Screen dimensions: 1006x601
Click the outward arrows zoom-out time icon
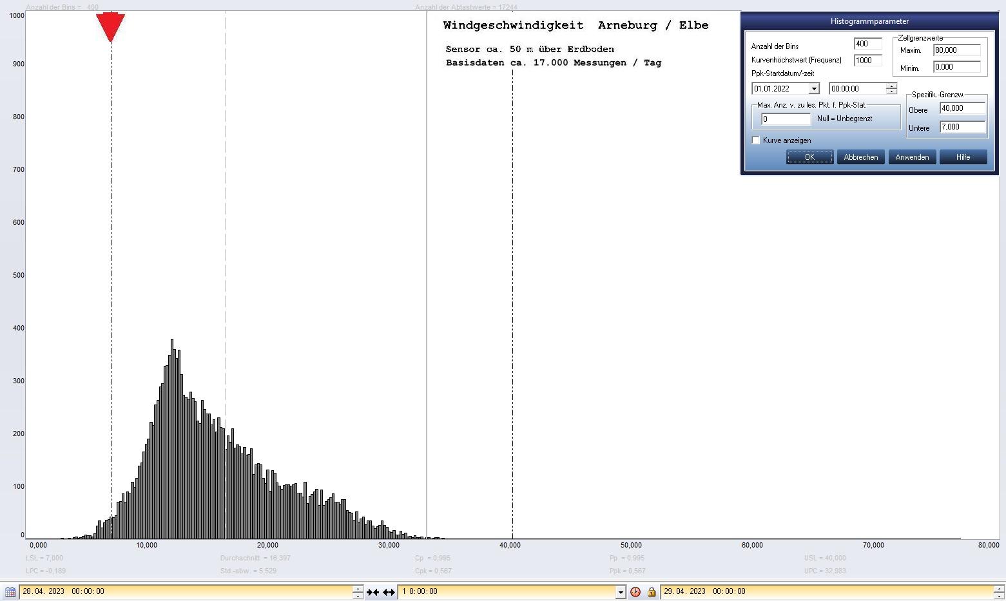389,592
